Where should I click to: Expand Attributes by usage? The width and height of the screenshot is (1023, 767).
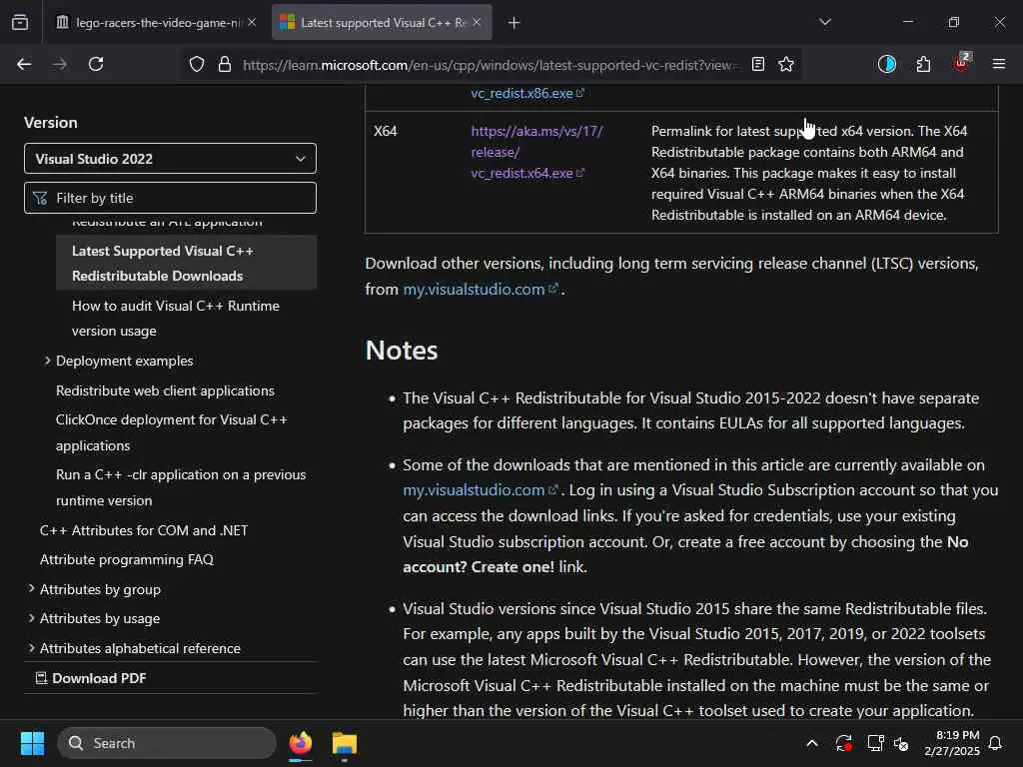point(94,618)
